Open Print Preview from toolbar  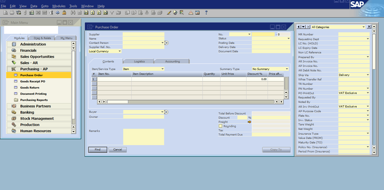click(x=5, y=13)
